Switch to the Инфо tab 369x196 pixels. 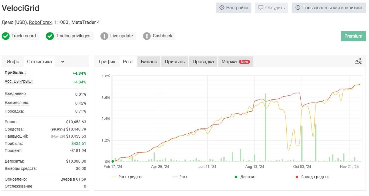pos(13,62)
